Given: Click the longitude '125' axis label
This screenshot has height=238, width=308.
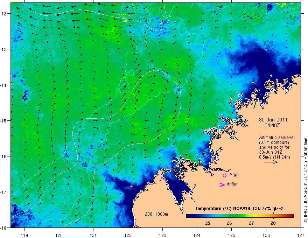Looking at the screenshot, I should 232,235.
